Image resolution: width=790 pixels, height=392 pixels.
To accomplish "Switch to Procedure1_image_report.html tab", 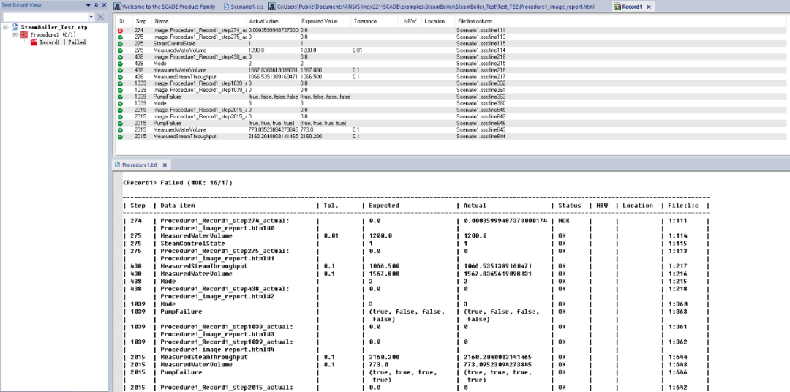I will 435,7.
